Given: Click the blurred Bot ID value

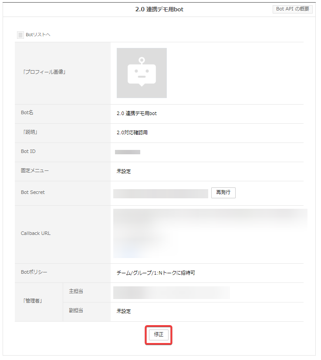Looking at the screenshot, I should click(128, 152).
